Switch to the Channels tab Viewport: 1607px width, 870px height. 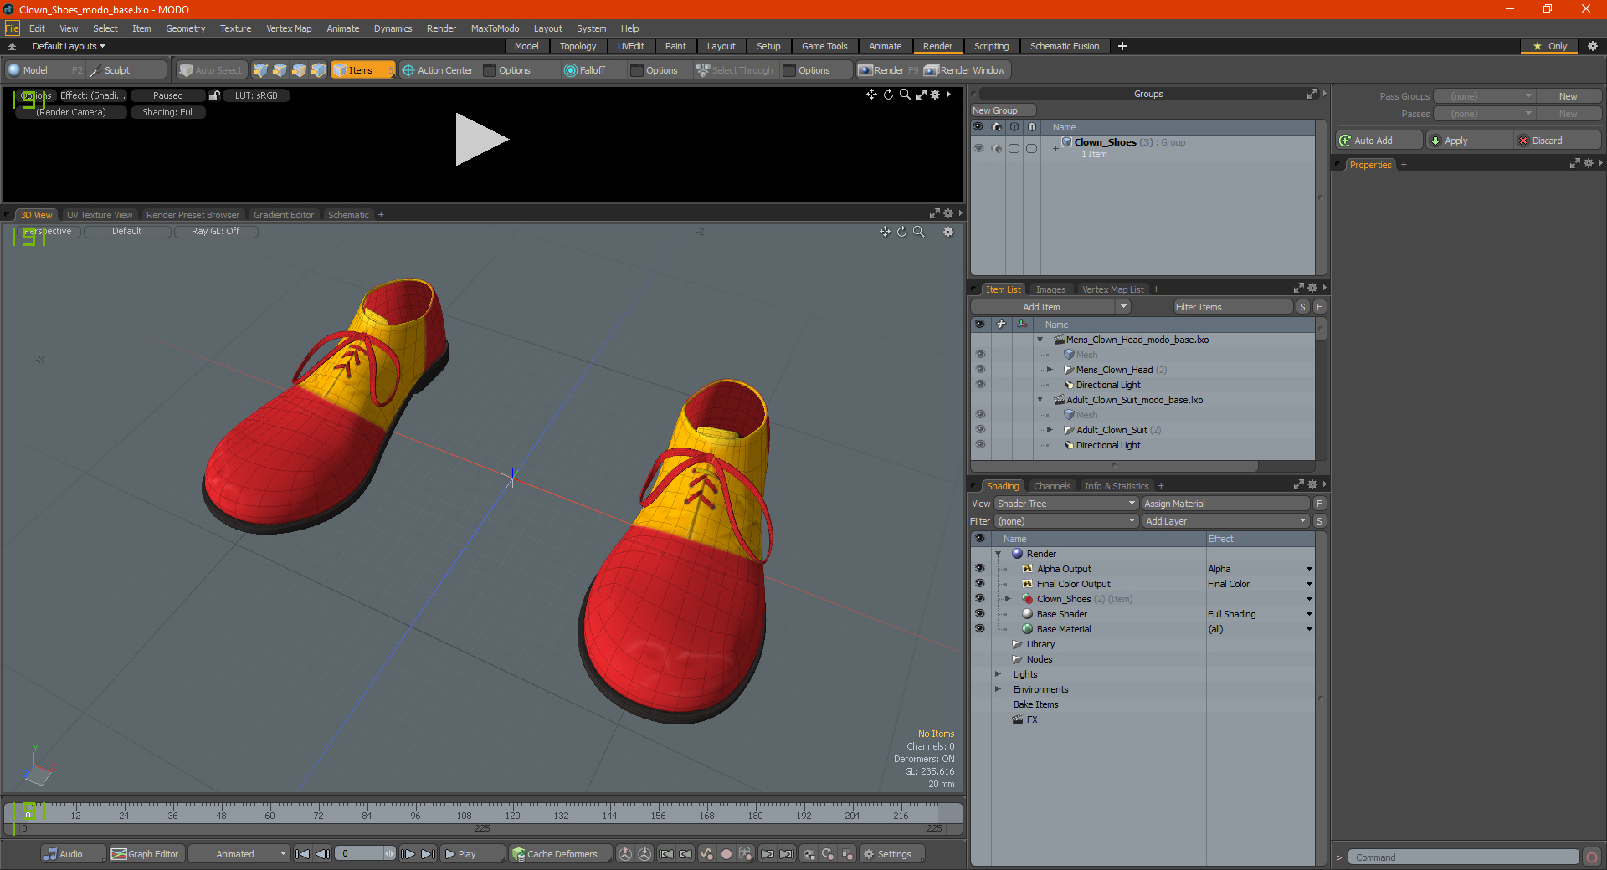click(1052, 486)
